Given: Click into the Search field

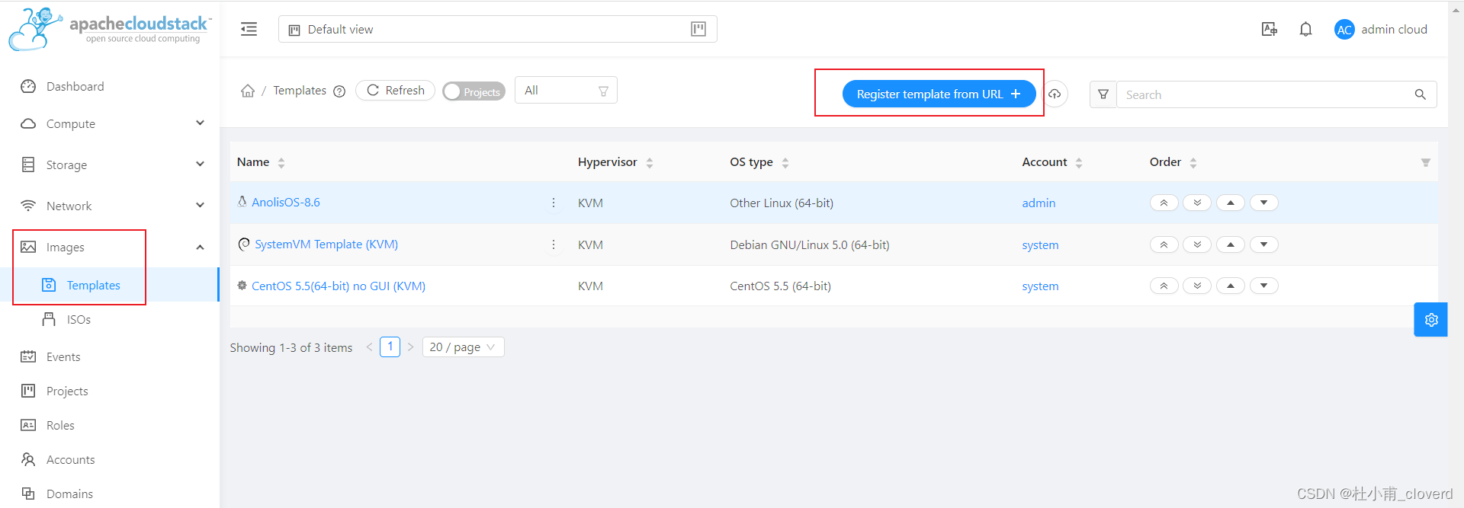Looking at the screenshot, I should tap(1263, 94).
